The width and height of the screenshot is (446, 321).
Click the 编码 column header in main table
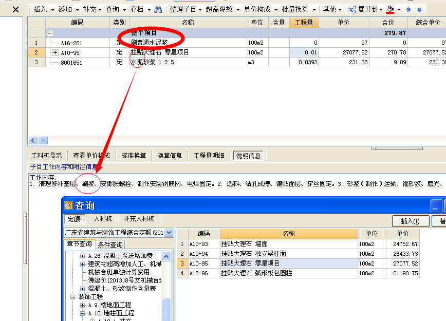click(78, 23)
